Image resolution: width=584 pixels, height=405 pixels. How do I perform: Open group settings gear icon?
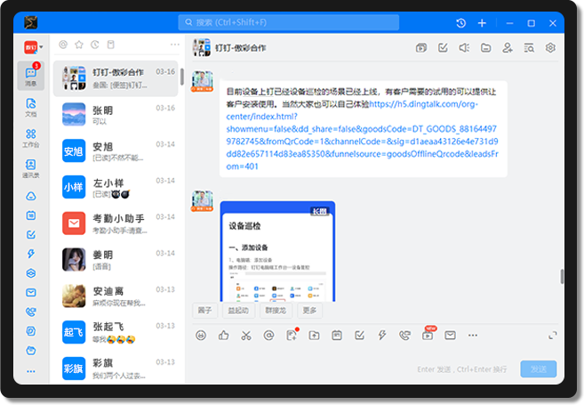[550, 48]
